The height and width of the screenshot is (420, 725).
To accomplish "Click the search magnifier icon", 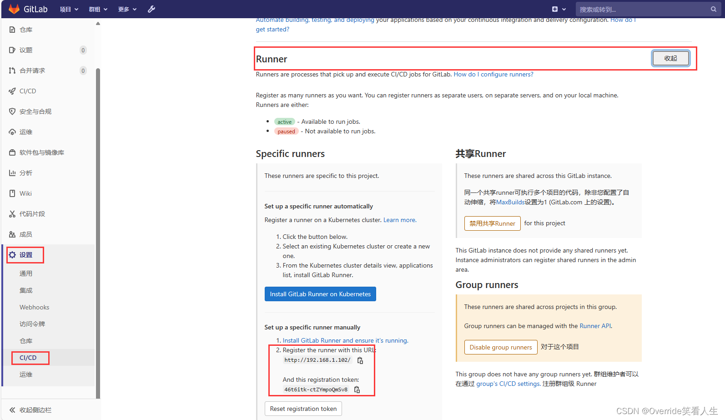I will 713,9.
